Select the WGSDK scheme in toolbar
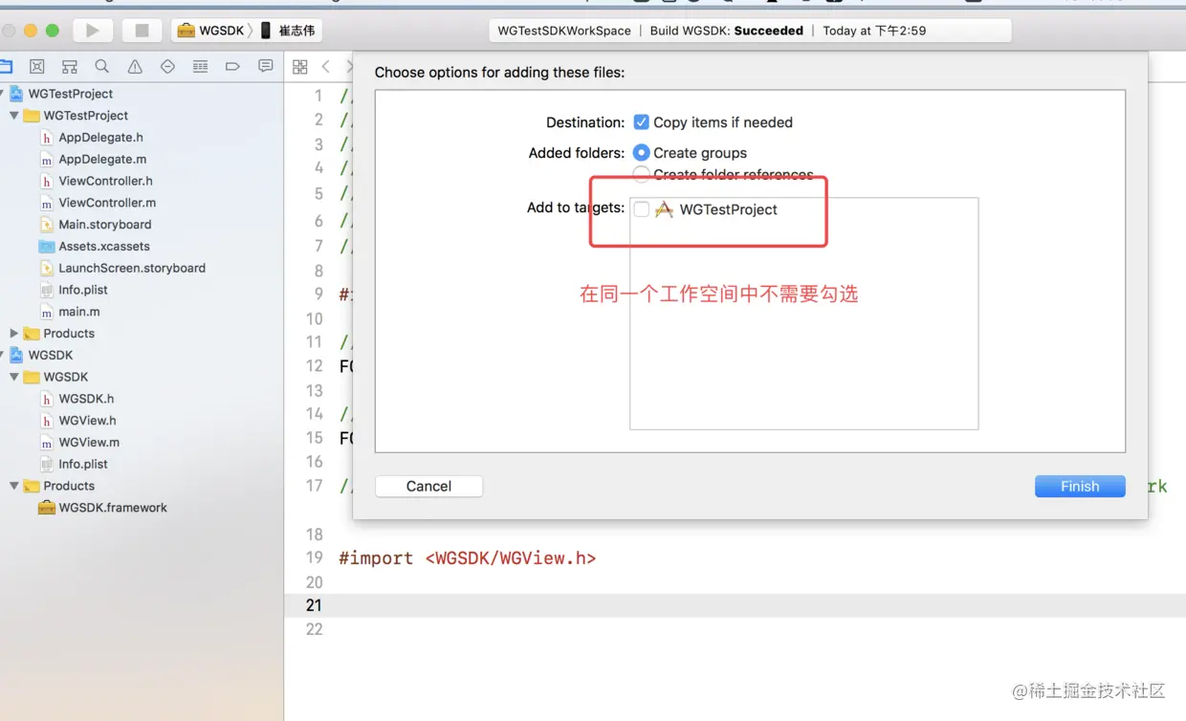Image resolution: width=1186 pixels, height=721 pixels. (212, 31)
